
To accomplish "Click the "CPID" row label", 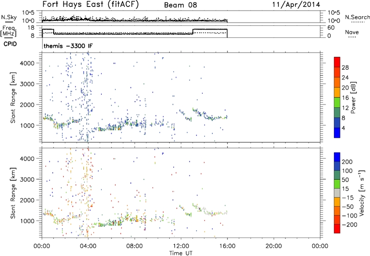I will click(10, 44).
